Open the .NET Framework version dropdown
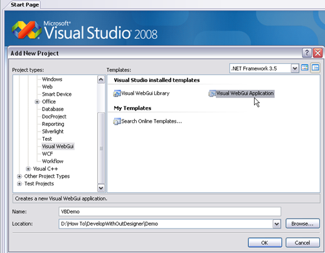The width and height of the screenshot is (325, 253). 295,68
